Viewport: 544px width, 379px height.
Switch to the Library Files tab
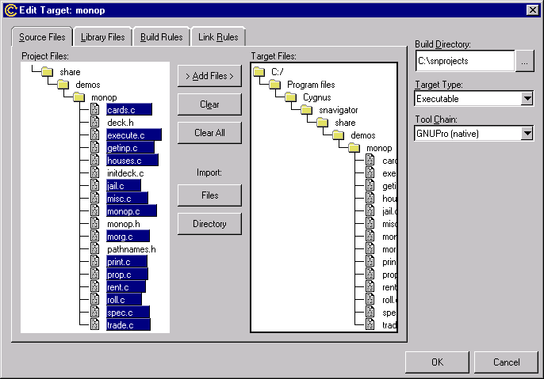point(102,37)
